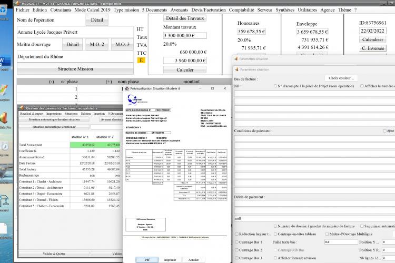Open Recalcul & export menu in payments window

32,114
